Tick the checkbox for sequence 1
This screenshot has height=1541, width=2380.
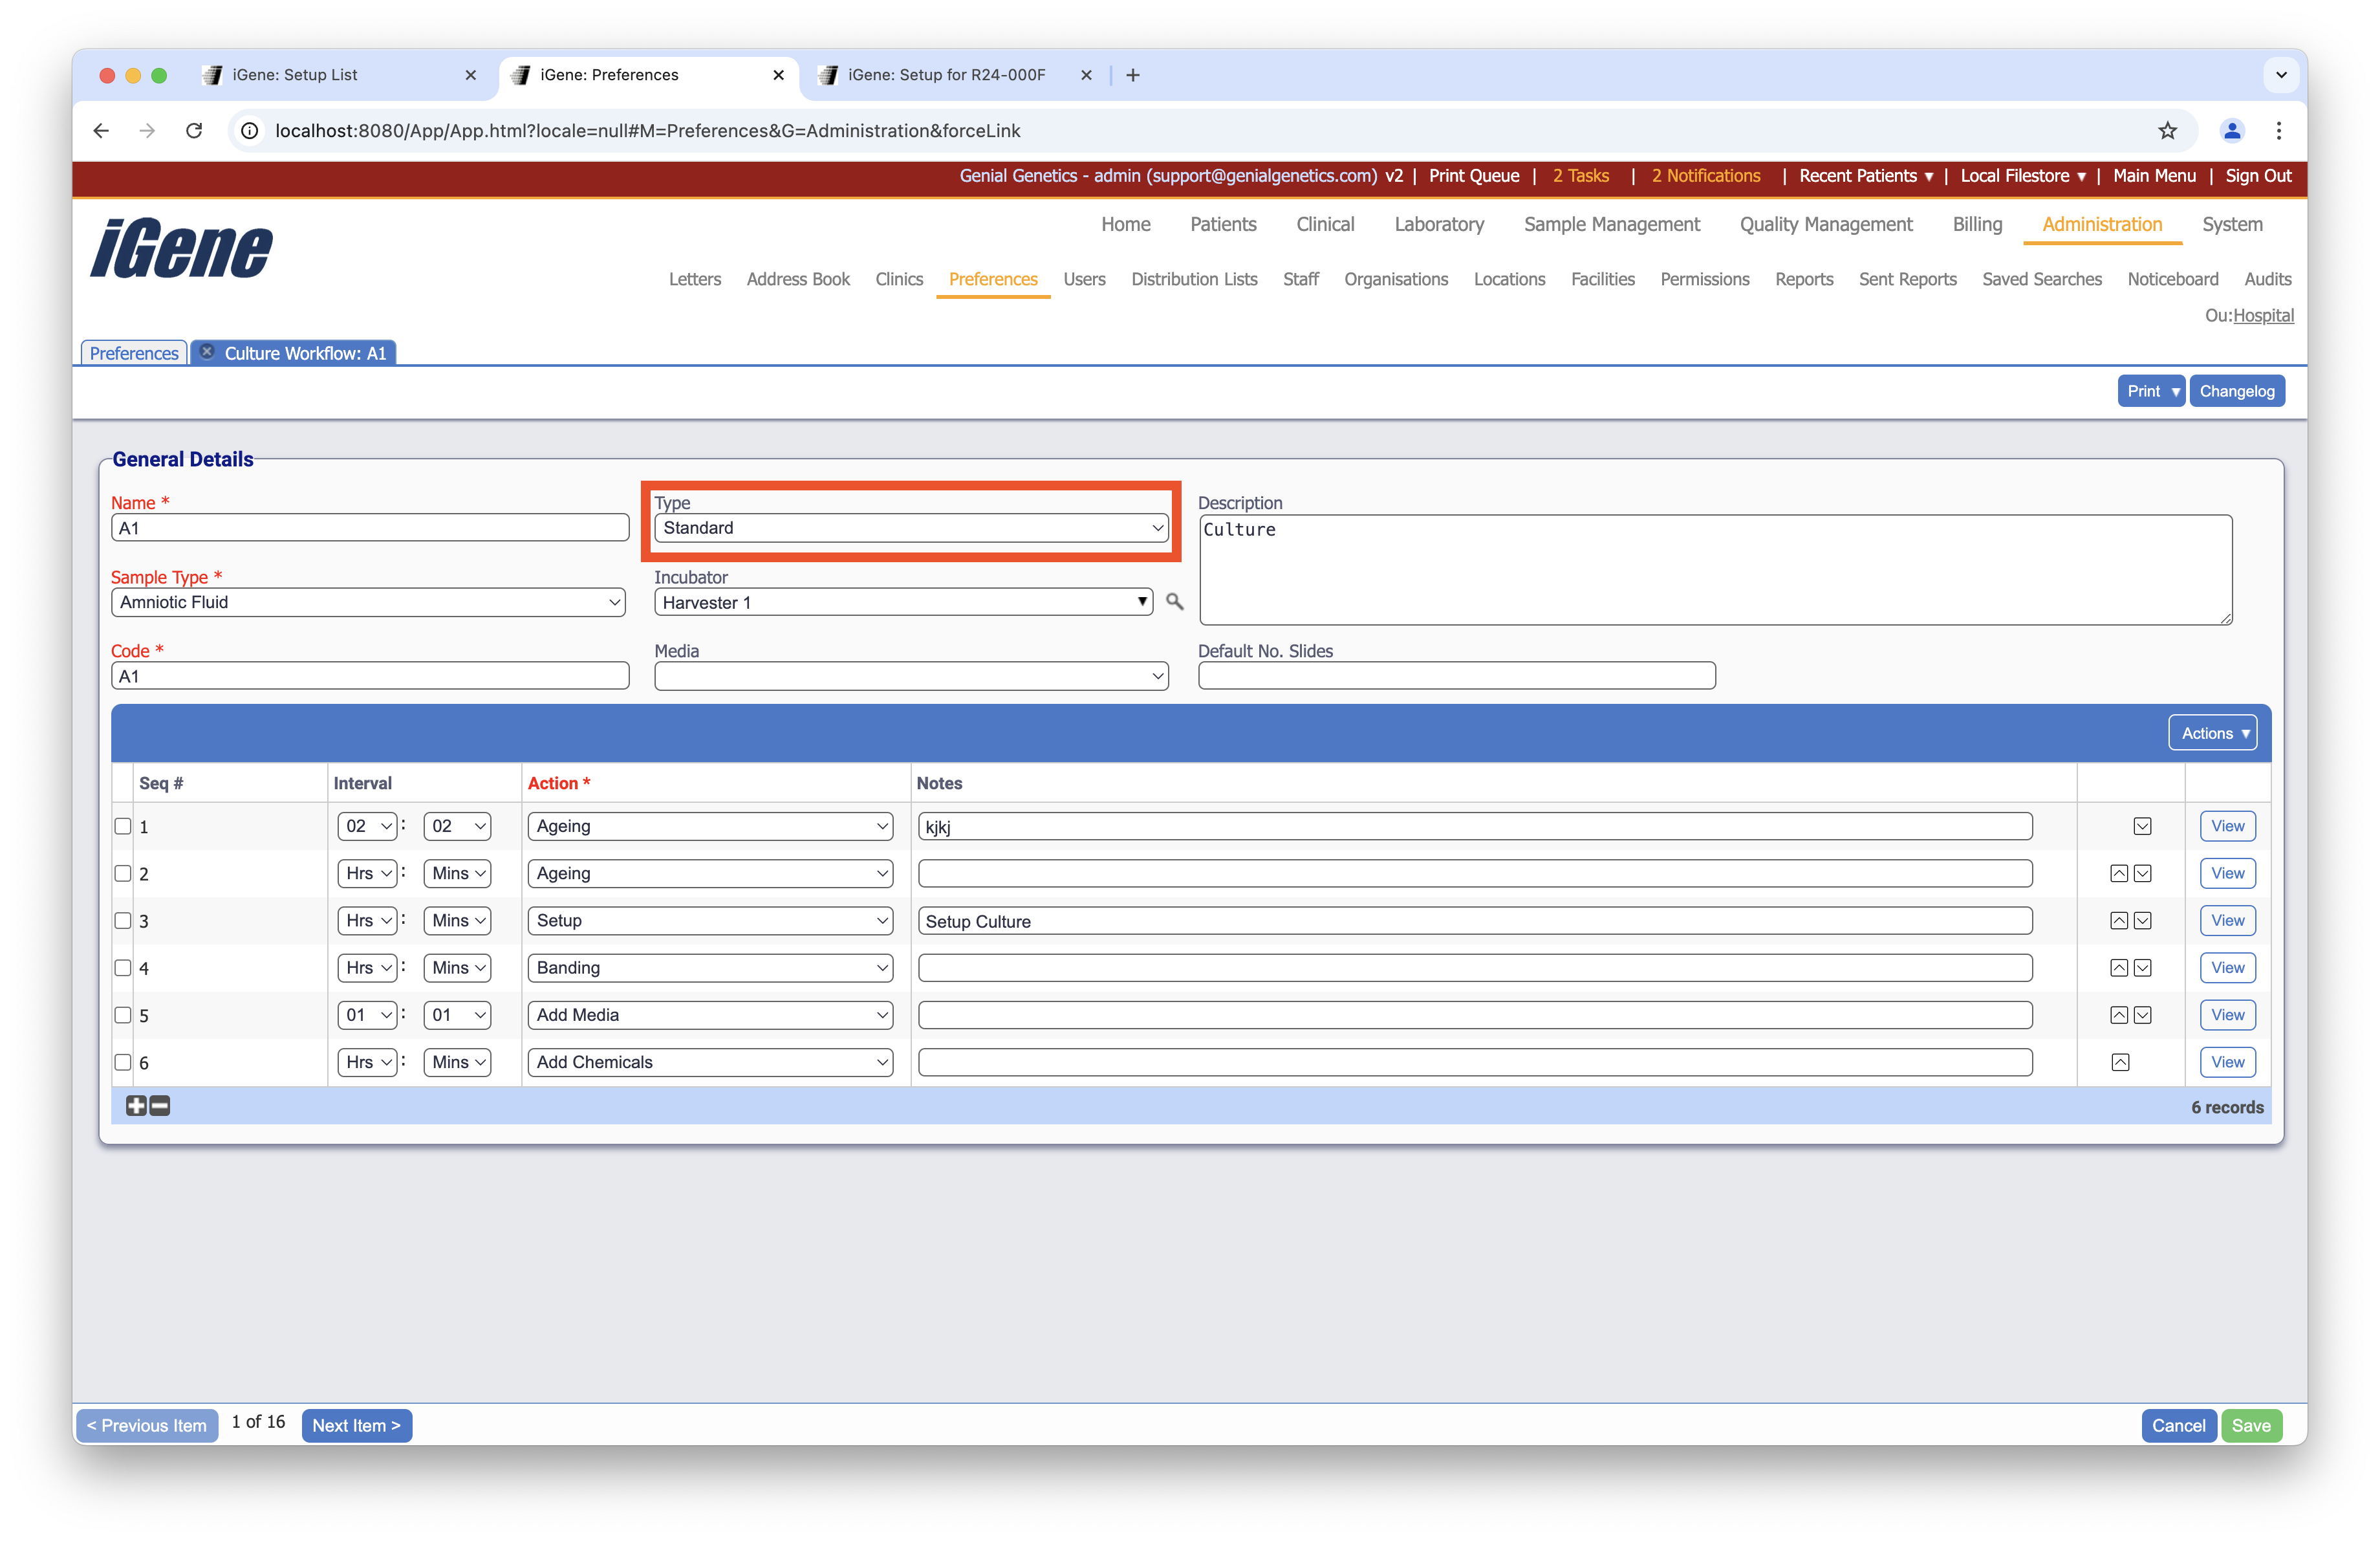pyautogui.click(x=123, y=827)
